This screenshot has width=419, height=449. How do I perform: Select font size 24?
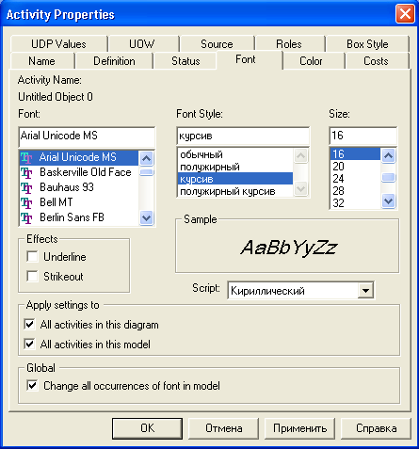[355, 179]
